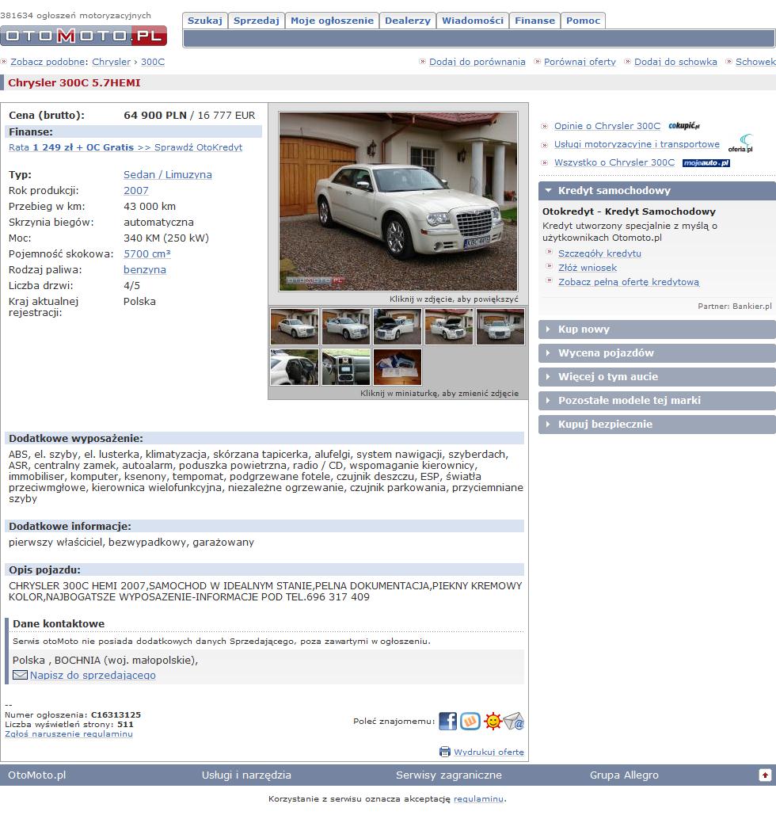Click Wydrukuj ofertę link
The width and height of the screenshot is (776, 819).
click(x=489, y=752)
